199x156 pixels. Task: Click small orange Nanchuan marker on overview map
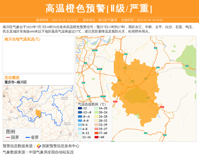(38, 113)
